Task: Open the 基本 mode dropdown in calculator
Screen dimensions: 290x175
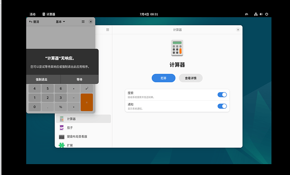Action: point(60,21)
